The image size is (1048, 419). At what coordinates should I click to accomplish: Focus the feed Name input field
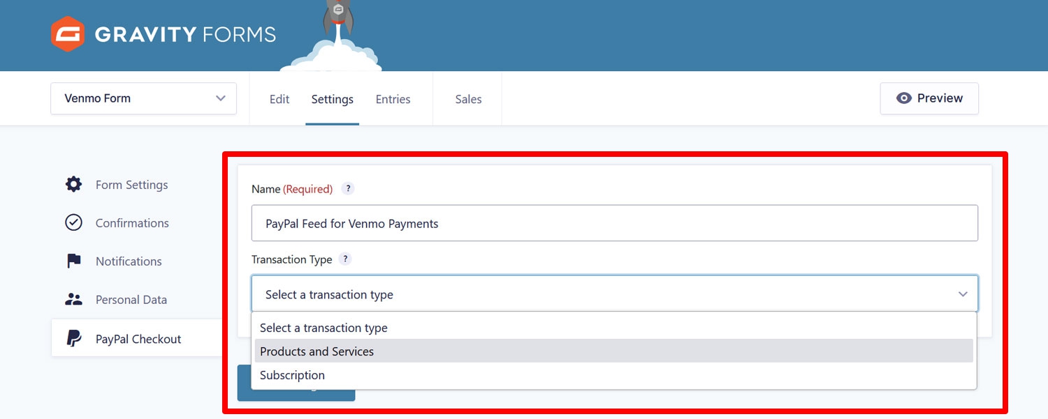click(x=615, y=223)
